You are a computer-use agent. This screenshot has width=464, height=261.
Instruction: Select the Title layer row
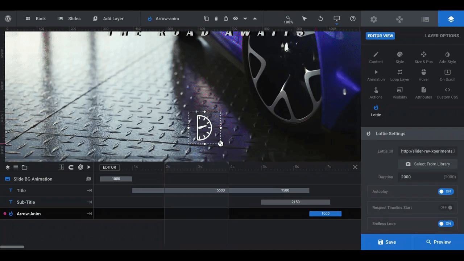pos(47,190)
